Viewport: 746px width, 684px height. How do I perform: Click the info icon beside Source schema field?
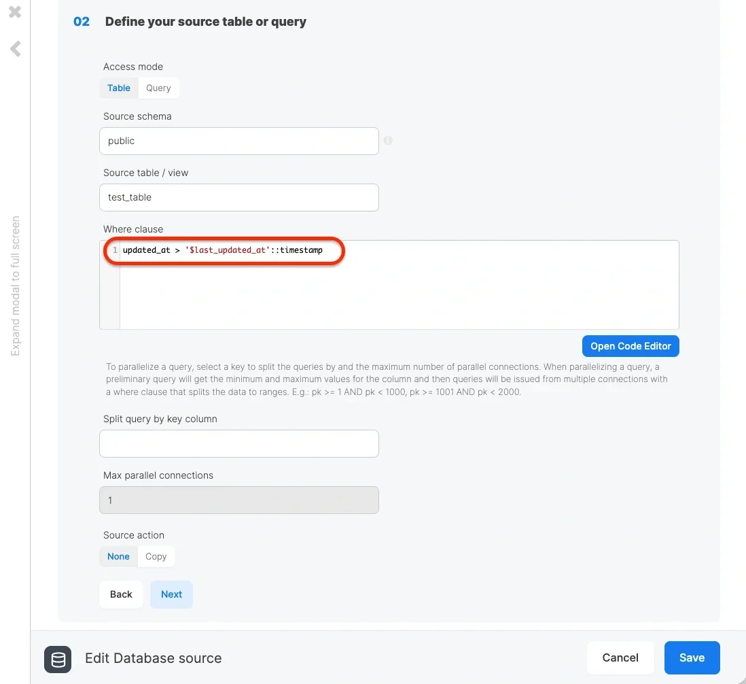[388, 141]
